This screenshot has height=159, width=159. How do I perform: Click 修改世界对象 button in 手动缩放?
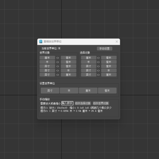[x=101, y=103]
